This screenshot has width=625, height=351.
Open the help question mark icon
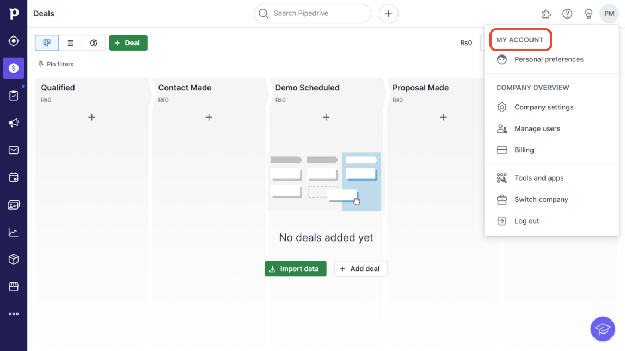click(567, 14)
